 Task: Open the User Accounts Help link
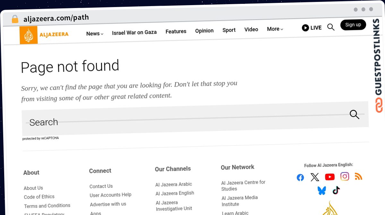pos(111,195)
